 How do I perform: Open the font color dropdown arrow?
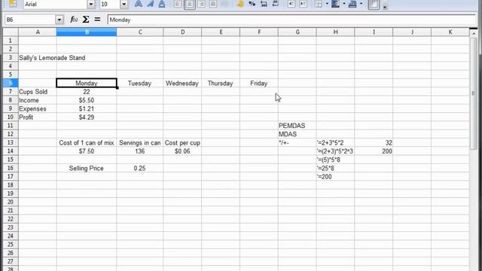coord(361,4)
